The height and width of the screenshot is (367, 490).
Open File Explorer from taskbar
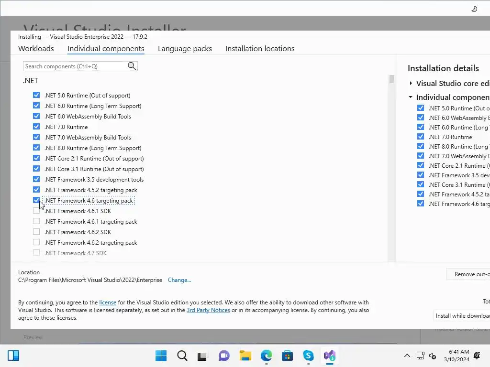click(x=245, y=356)
